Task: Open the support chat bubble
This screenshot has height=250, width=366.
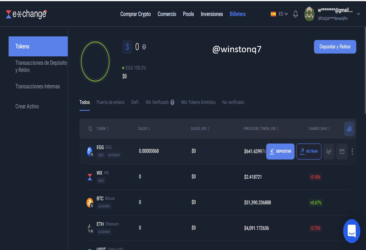Action: [352, 231]
